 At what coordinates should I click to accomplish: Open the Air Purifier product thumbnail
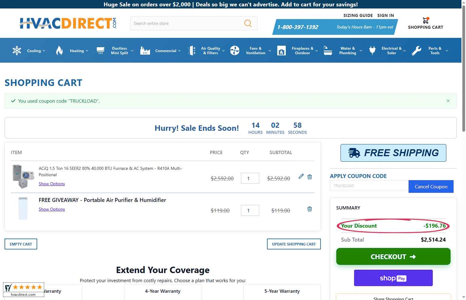[x=23, y=209]
